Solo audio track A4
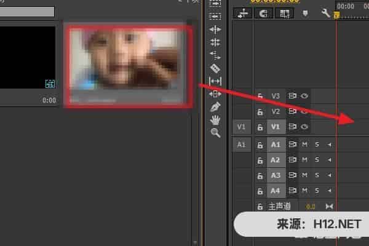Image resolution: width=369 pixels, height=246 pixels. coord(317,190)
